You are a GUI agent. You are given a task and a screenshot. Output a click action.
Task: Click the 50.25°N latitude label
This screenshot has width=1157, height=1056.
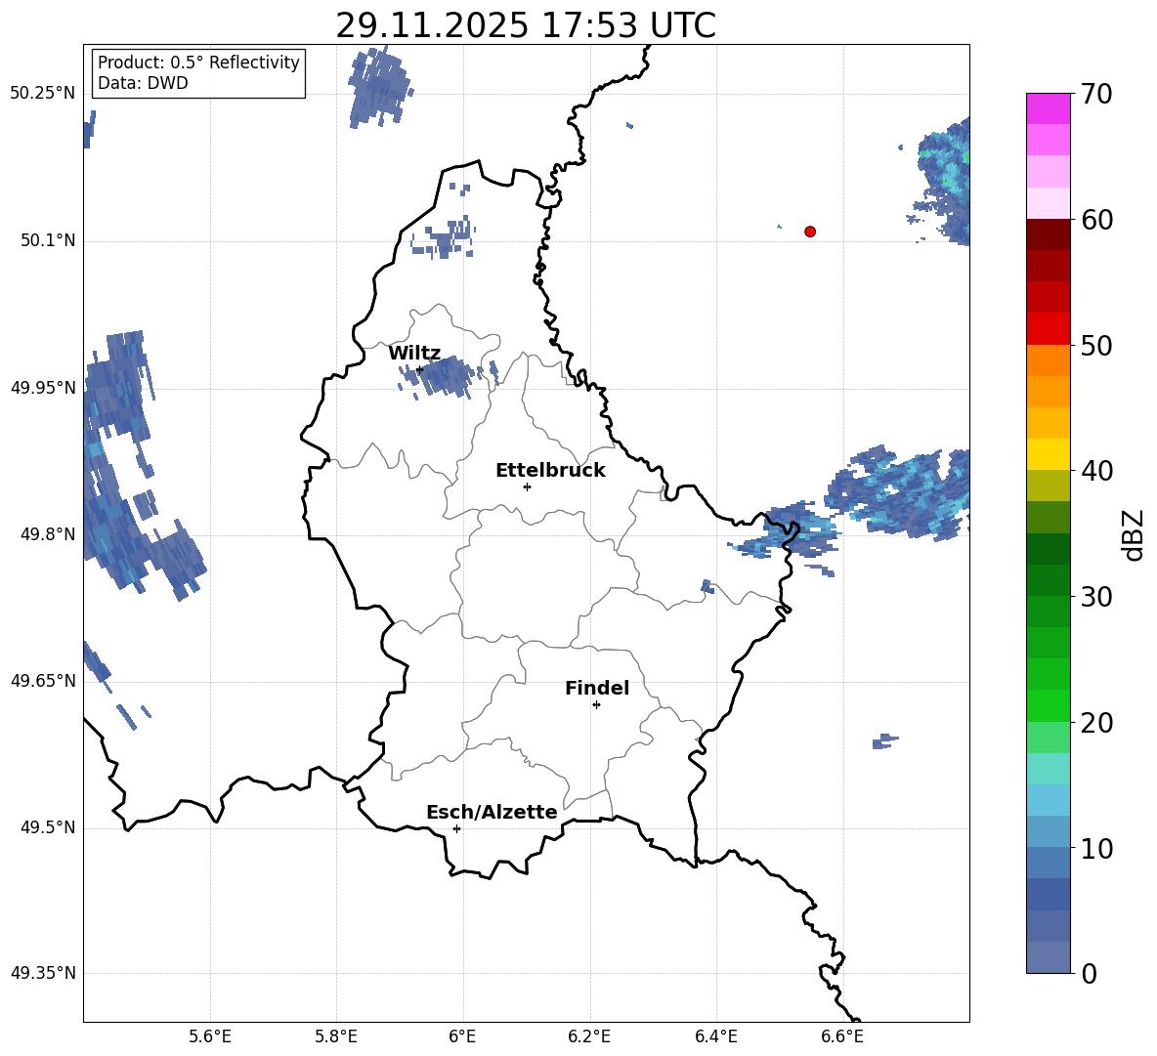pos(43,94)
